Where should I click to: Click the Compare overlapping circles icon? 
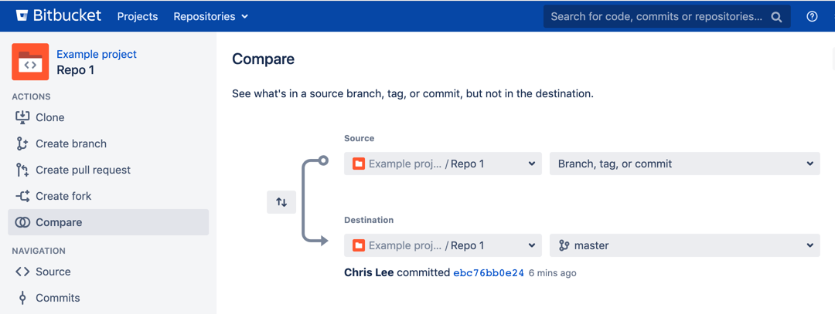pos(22,223)
